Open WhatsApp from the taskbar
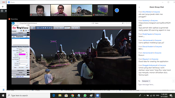The width and height of the screenshot is (175, 98). click(85, 95)
